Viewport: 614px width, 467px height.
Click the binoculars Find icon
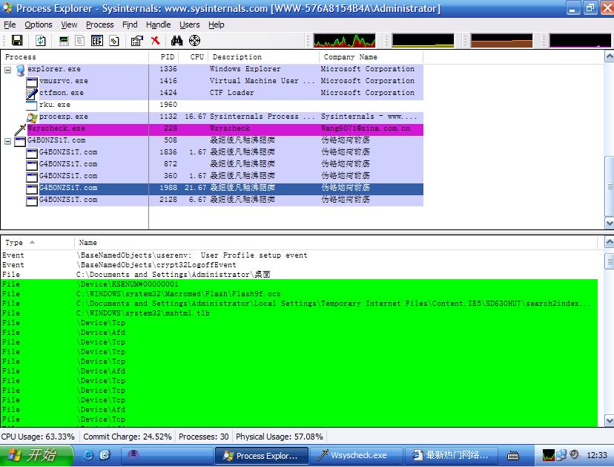coord(177,41)
